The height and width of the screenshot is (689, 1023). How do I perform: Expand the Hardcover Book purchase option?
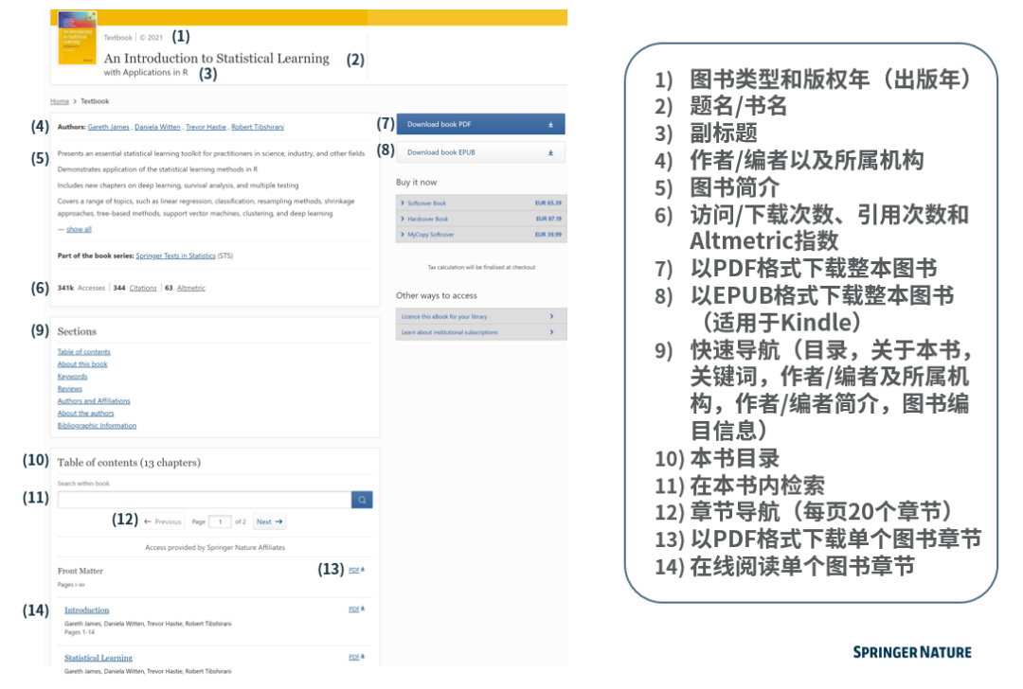tap(481, 219)
